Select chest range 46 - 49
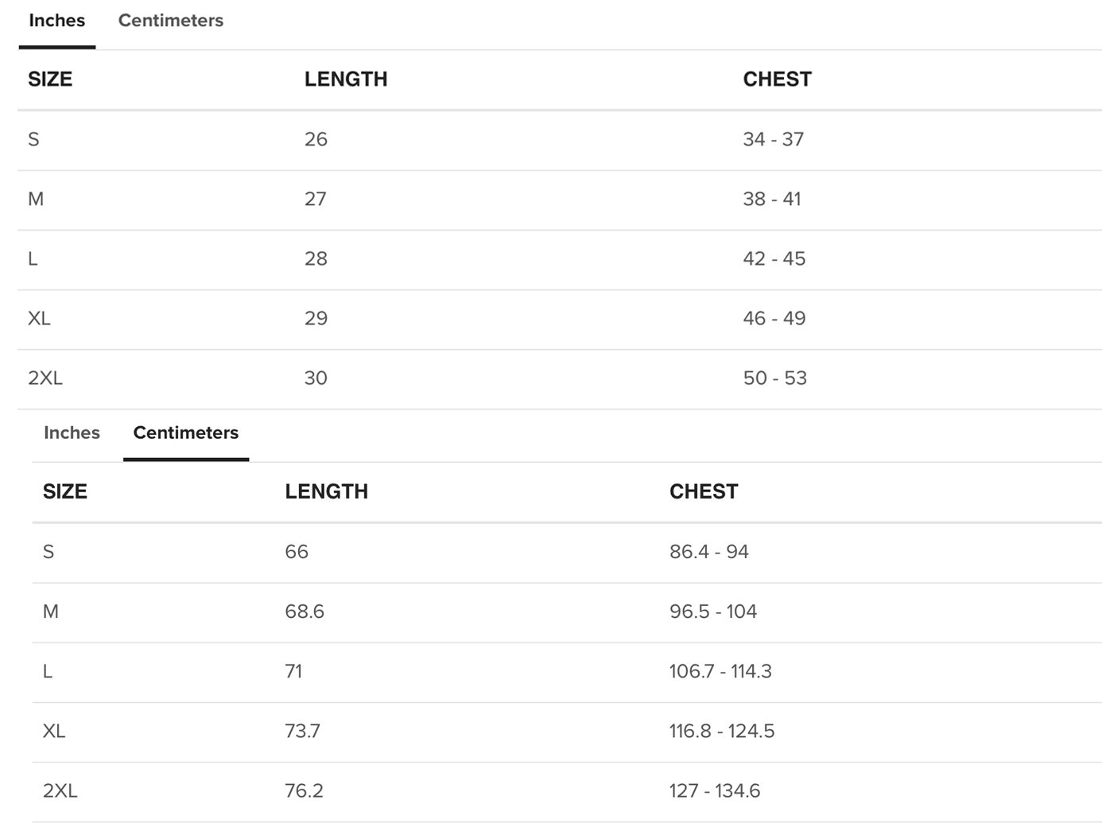1102x823 pixels. click(774, 318)
